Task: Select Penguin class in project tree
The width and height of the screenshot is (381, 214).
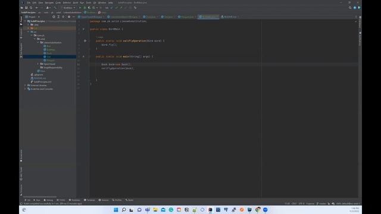Action: point(51,61)
